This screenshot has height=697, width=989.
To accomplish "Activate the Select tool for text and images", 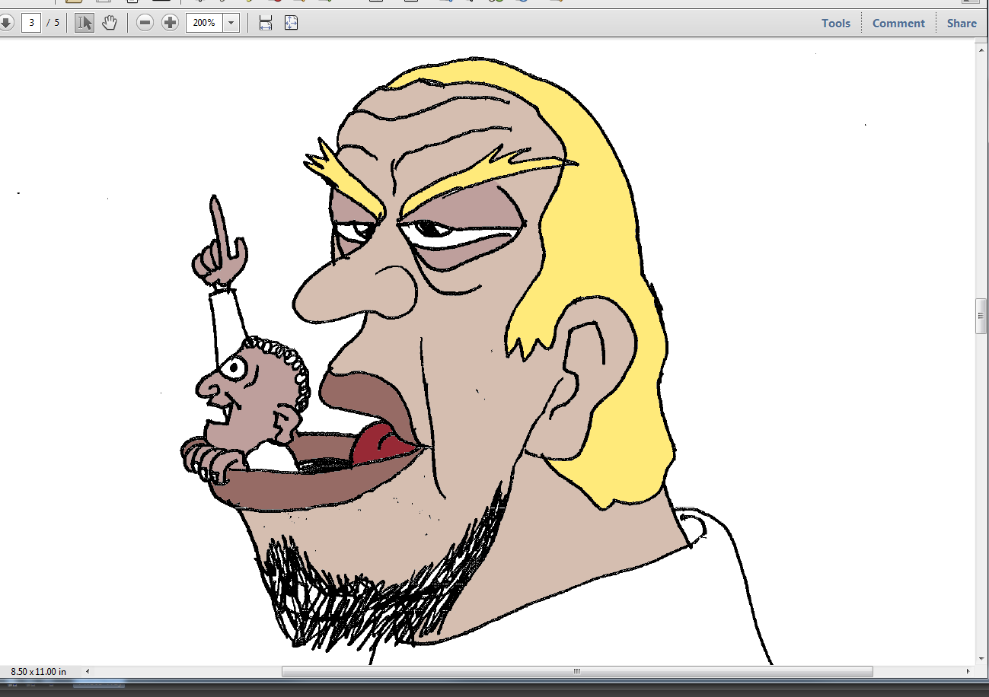I will pyautogui.click(x=85, y=23).
